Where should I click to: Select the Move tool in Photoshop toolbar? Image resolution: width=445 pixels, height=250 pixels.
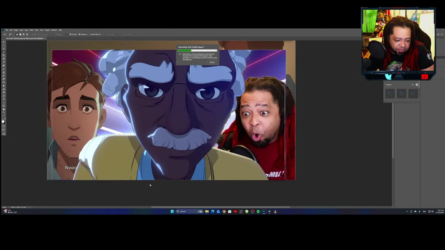tap(4, 42)
